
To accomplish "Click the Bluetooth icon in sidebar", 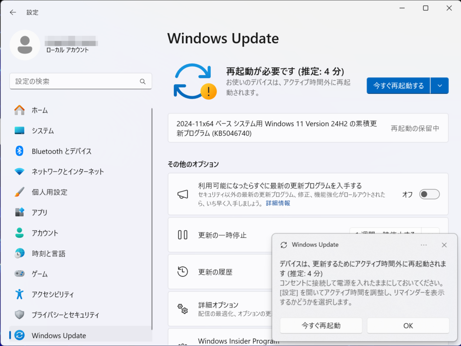I will pos(19,151).
